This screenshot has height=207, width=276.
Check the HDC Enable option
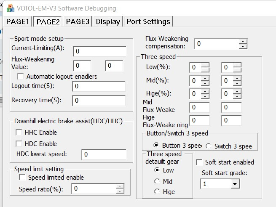pyautogui.click(x=19, y=144)
